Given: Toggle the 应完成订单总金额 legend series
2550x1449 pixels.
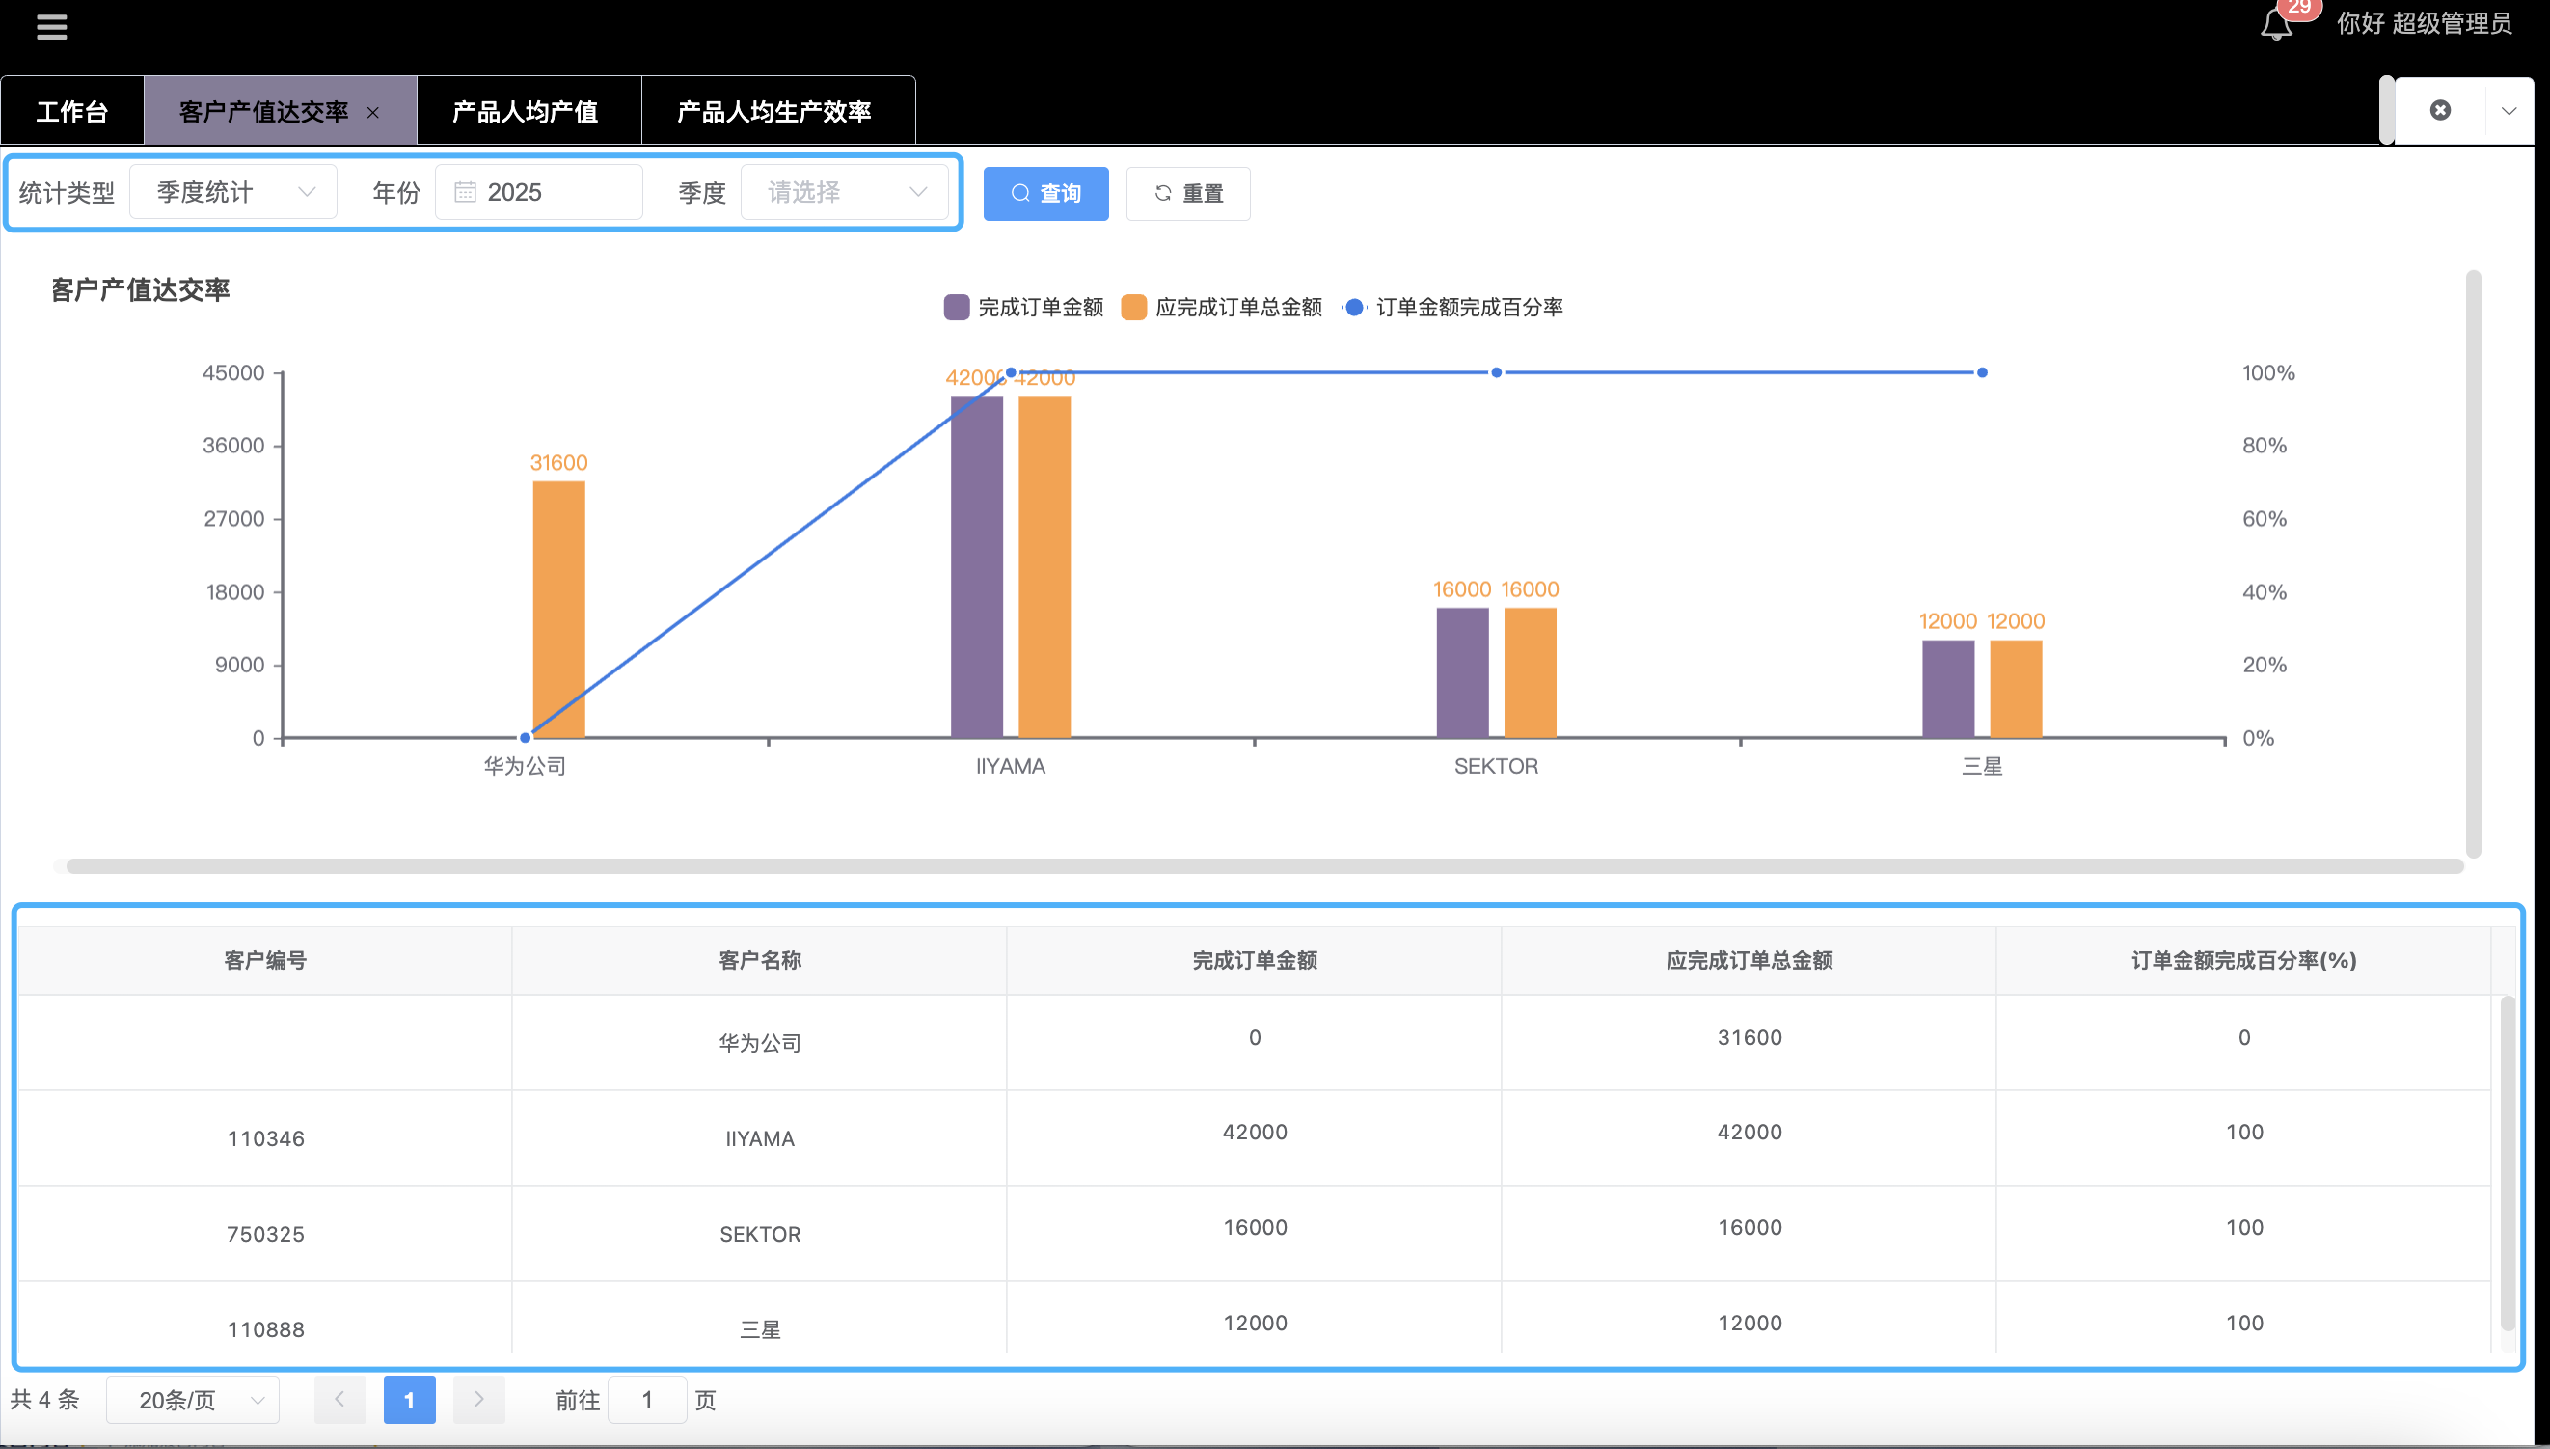Looking at the screenshot, I should click(x=1222, y=308).
